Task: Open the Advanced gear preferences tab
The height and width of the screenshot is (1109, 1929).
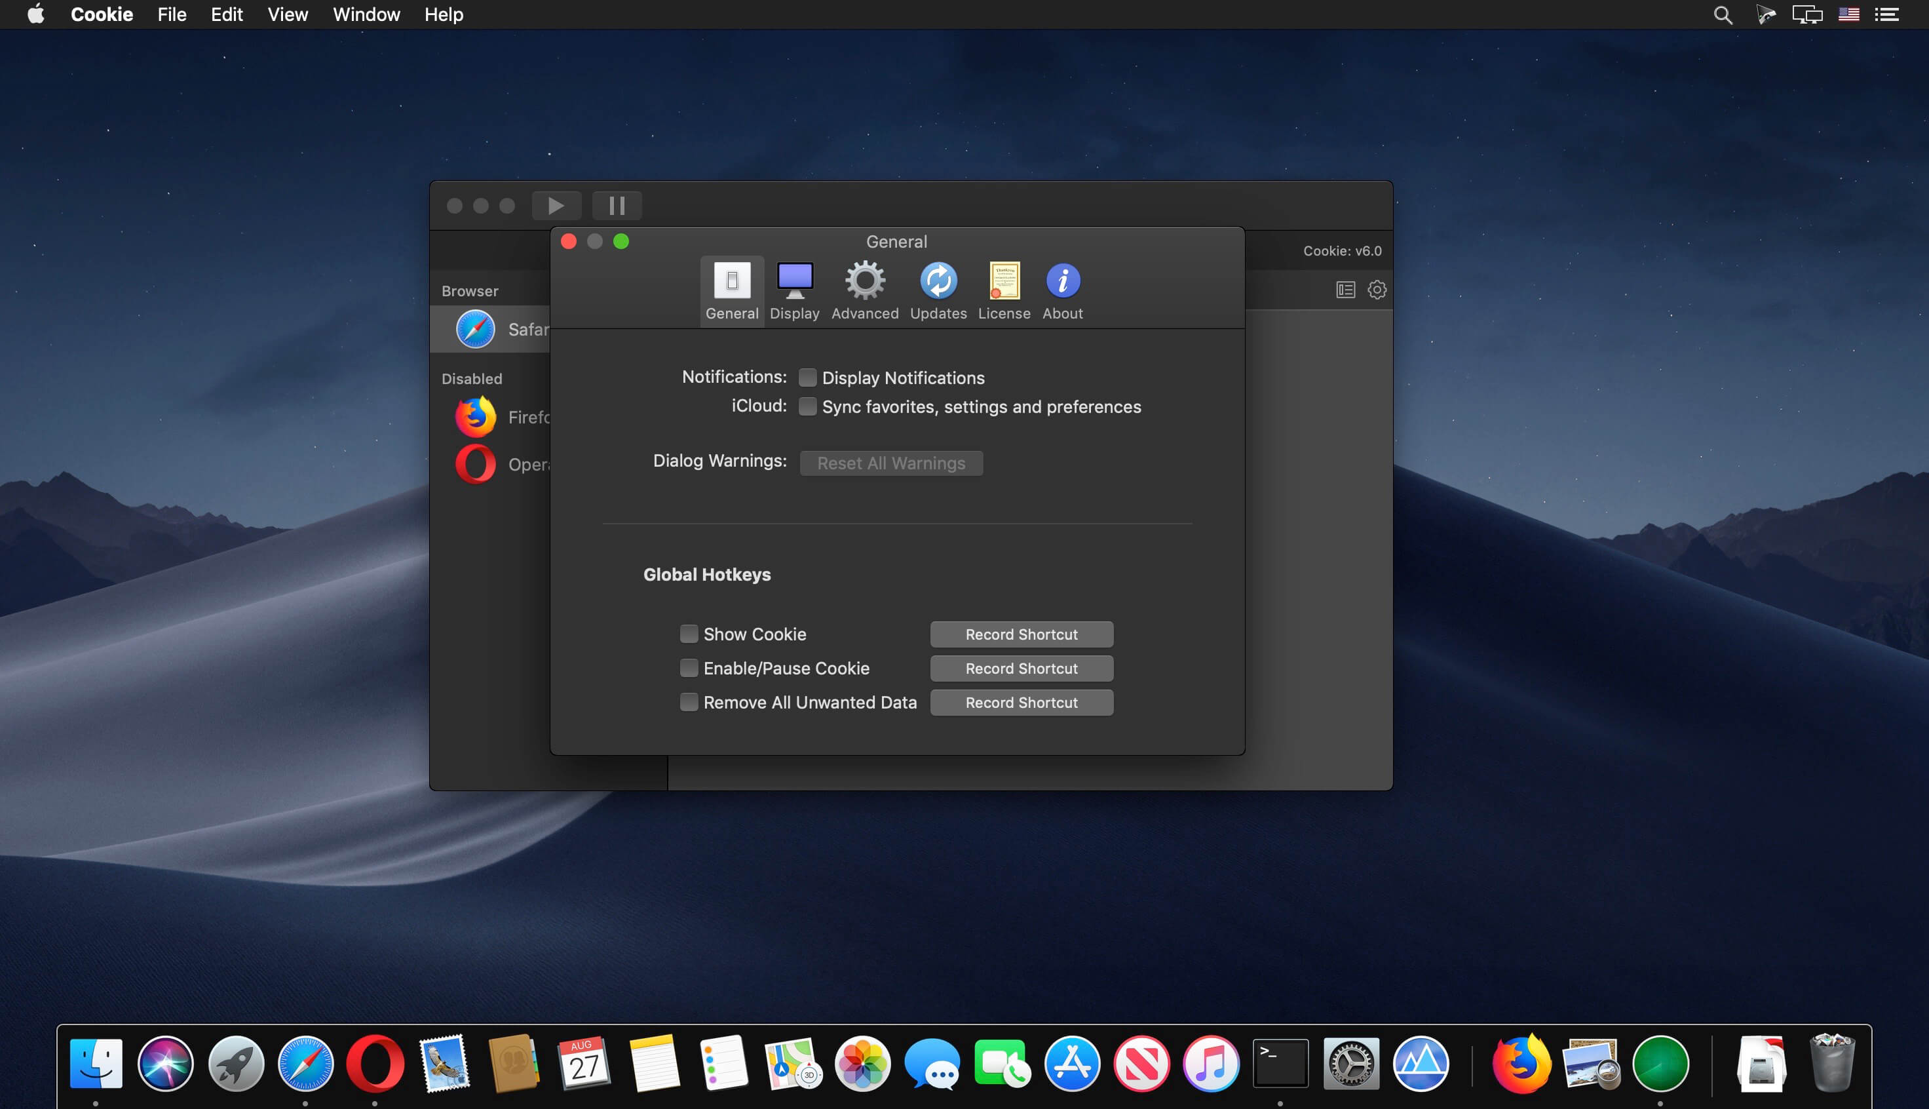Action: click(x=864, y=290)
